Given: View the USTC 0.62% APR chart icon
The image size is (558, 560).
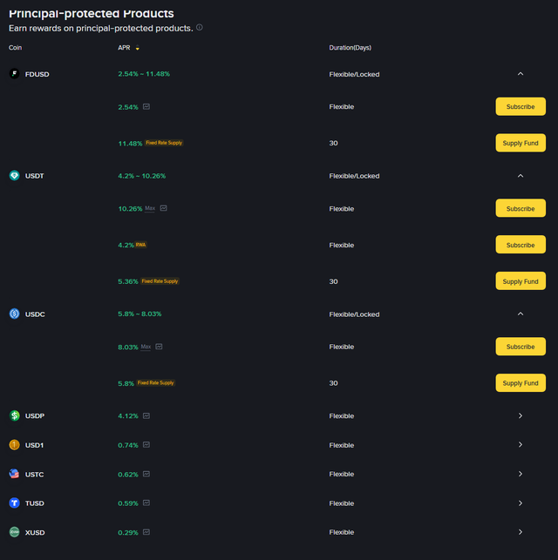Looking at the screenshot, I should pyautogui.click(x=146, y=474).
